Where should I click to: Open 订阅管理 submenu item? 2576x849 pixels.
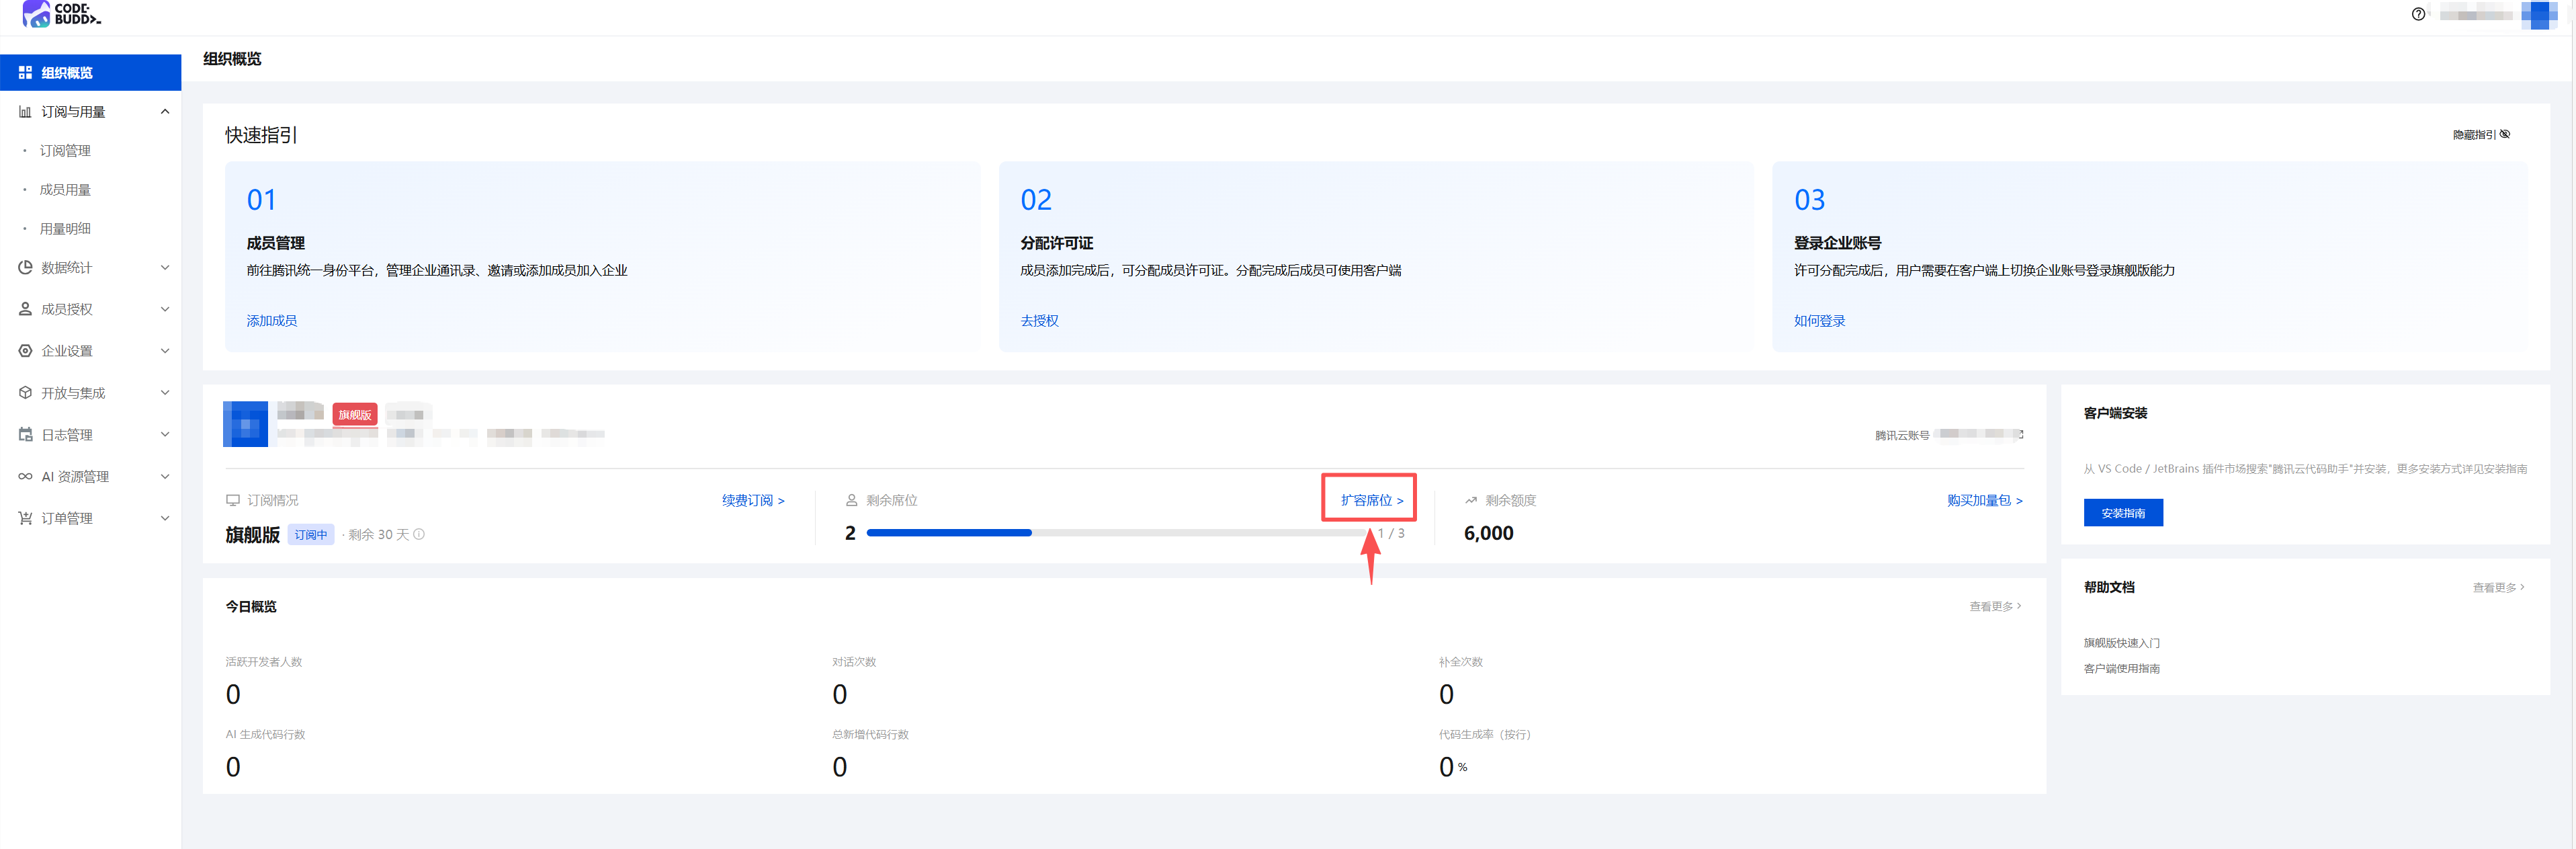point(65,151)
